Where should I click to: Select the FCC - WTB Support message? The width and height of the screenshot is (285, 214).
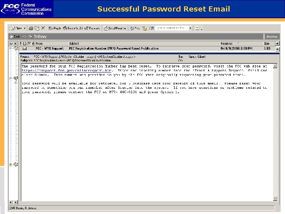tap(147, 48)
